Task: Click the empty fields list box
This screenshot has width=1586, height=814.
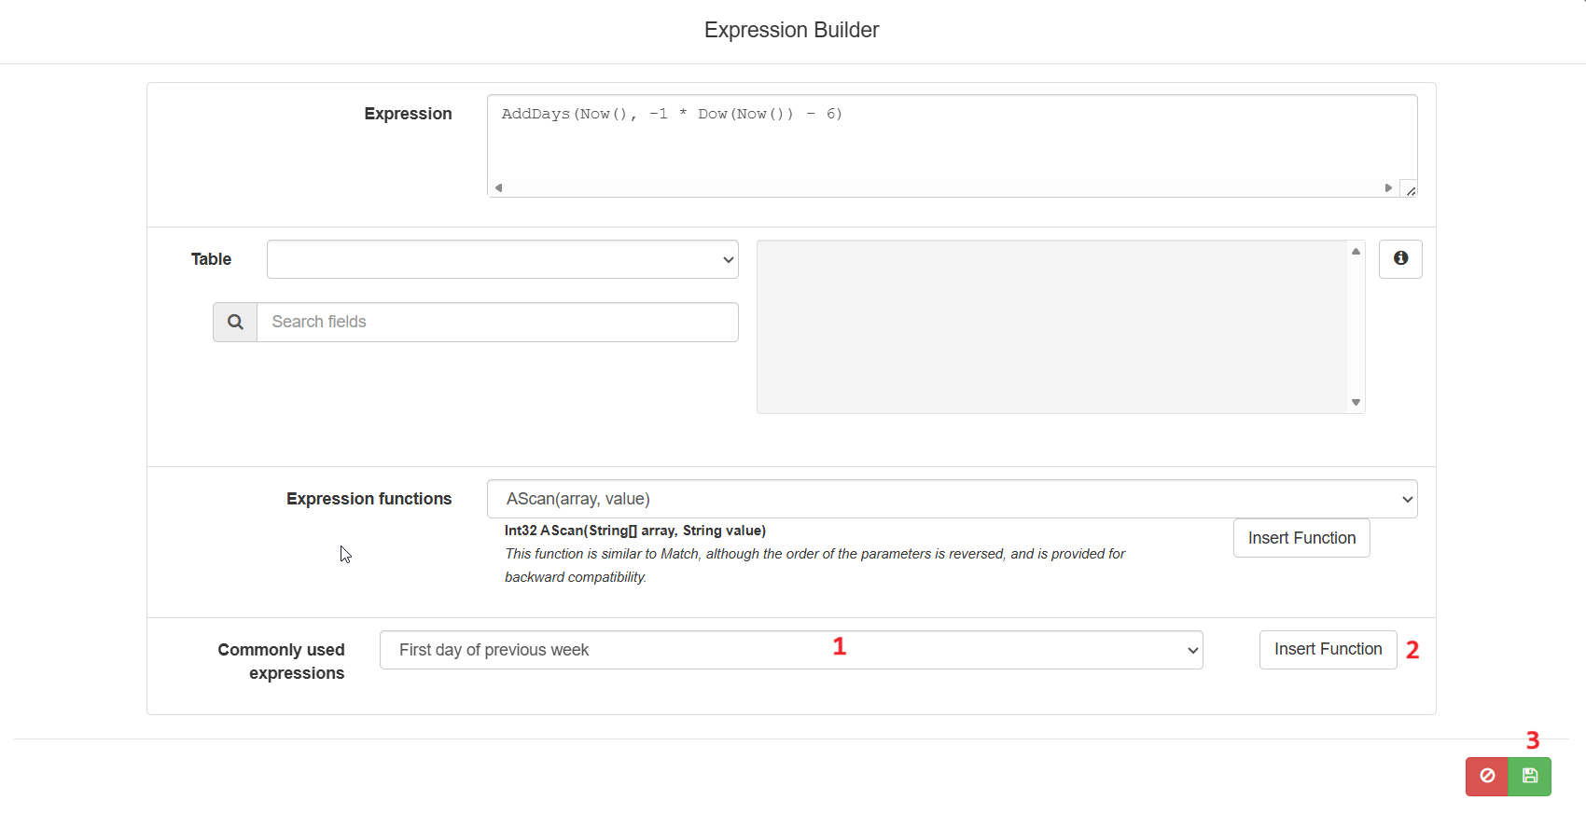Action: pyautogui.click(x=1052, y=326)
